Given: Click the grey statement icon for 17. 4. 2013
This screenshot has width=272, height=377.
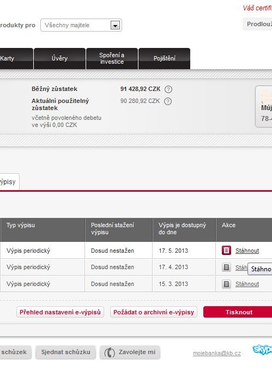Looking at the screenshot, I should [226, 267].
